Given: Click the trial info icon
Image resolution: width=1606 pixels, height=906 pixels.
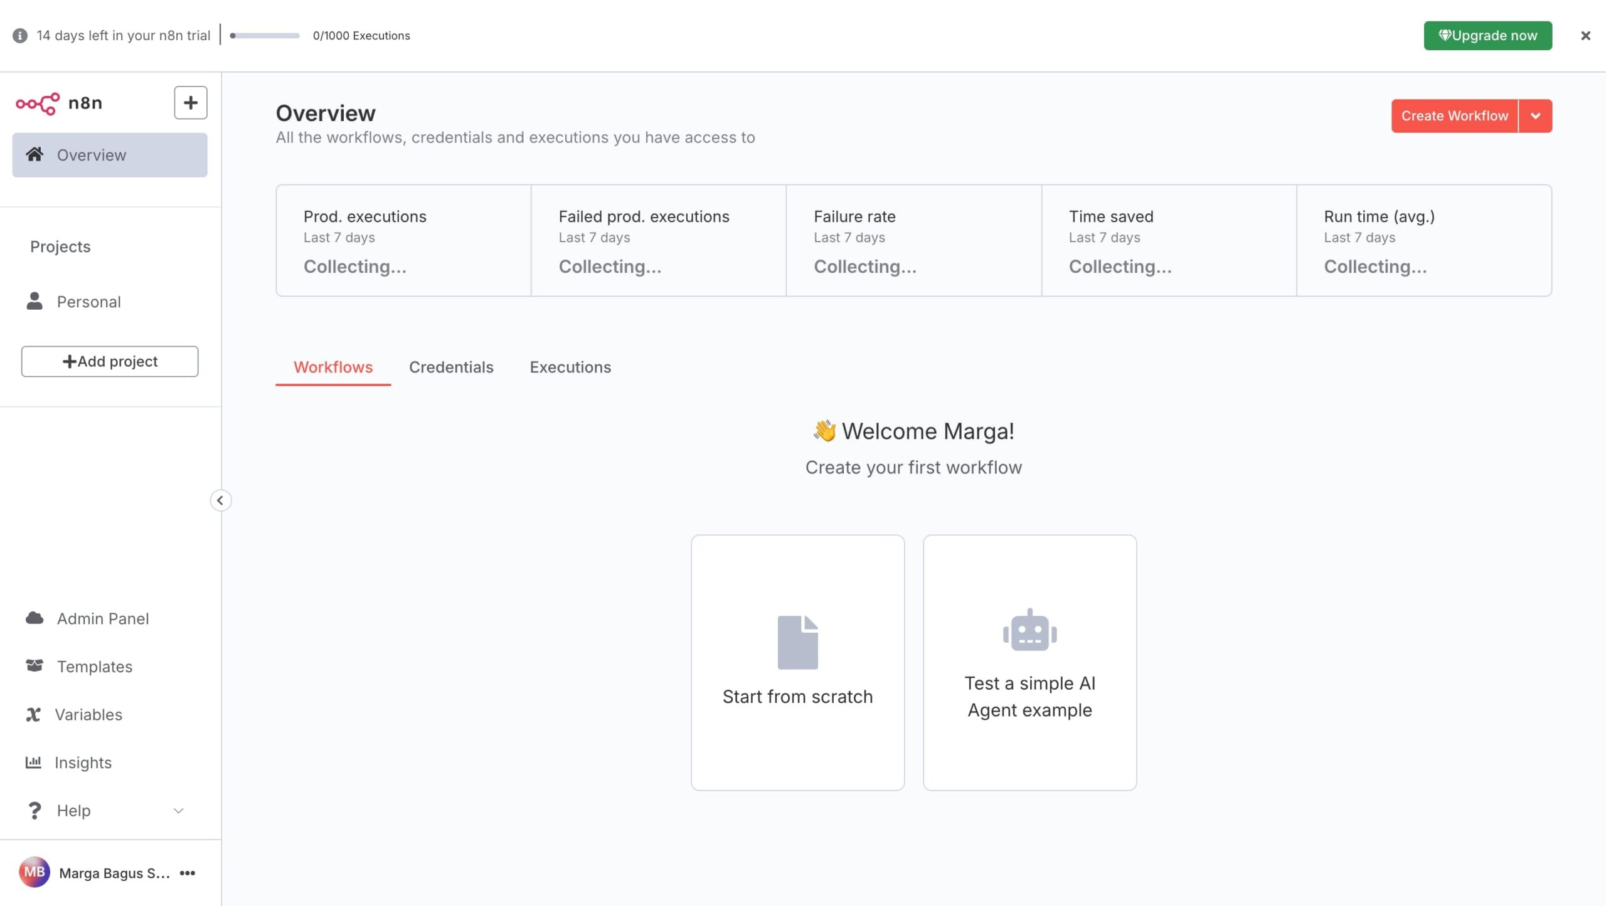Looking at the screenshot, I should (21, 35).
